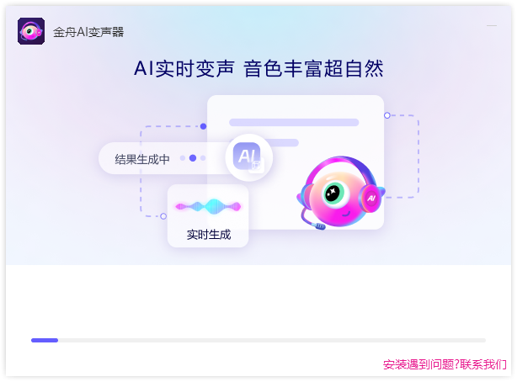The height and width of the screenshot is (382, 517).
Task: Click the hollow dot beside 实时生成 card
Action: [163, 216]
